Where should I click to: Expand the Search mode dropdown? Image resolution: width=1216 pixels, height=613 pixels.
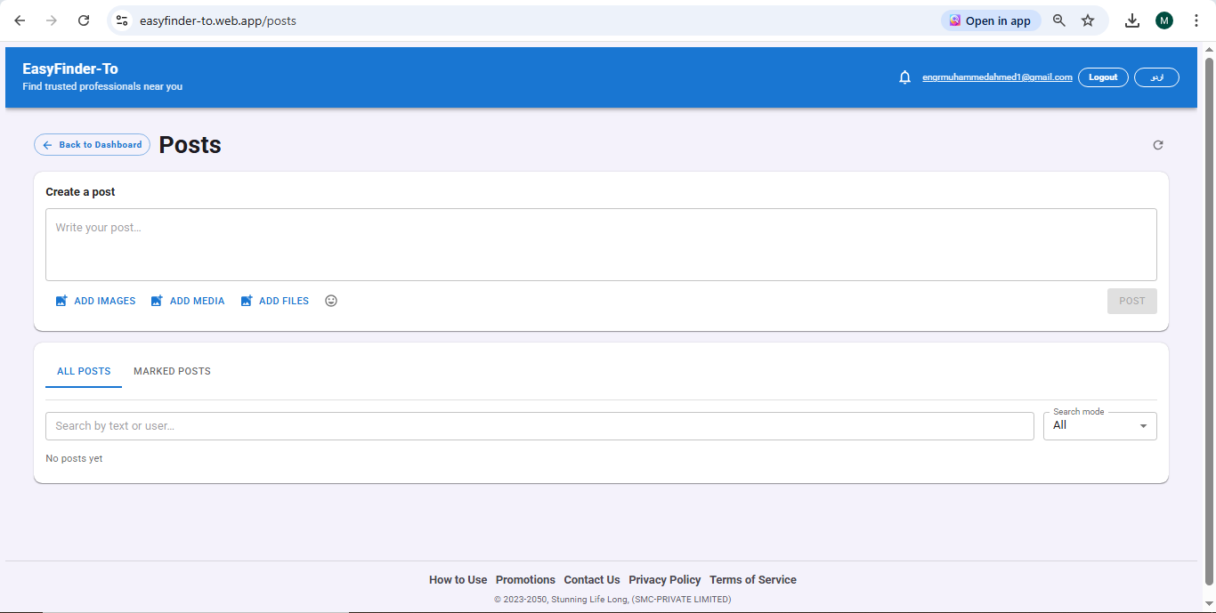[1100, 426]
